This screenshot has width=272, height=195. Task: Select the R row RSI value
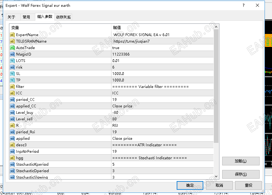(x=115, y=126)
